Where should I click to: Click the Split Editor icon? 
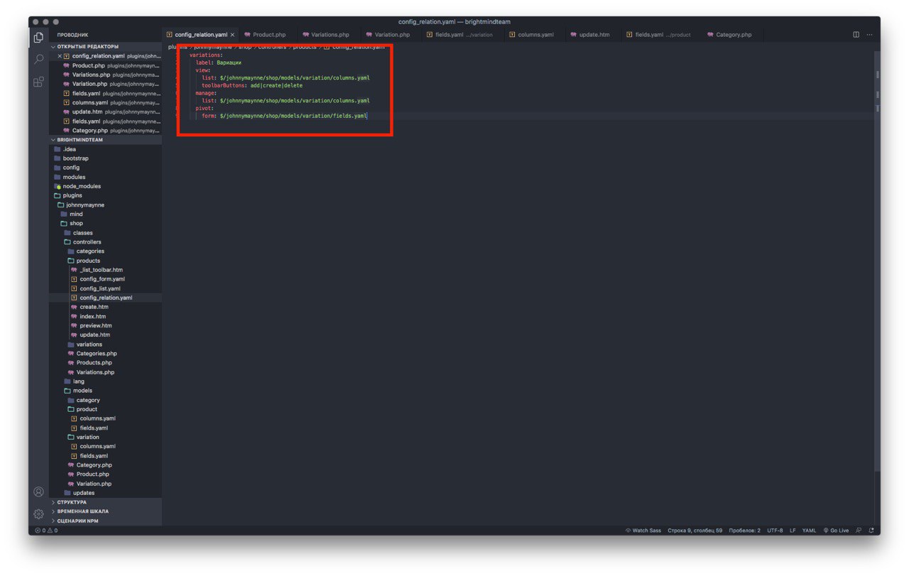[x=856, y=34]
